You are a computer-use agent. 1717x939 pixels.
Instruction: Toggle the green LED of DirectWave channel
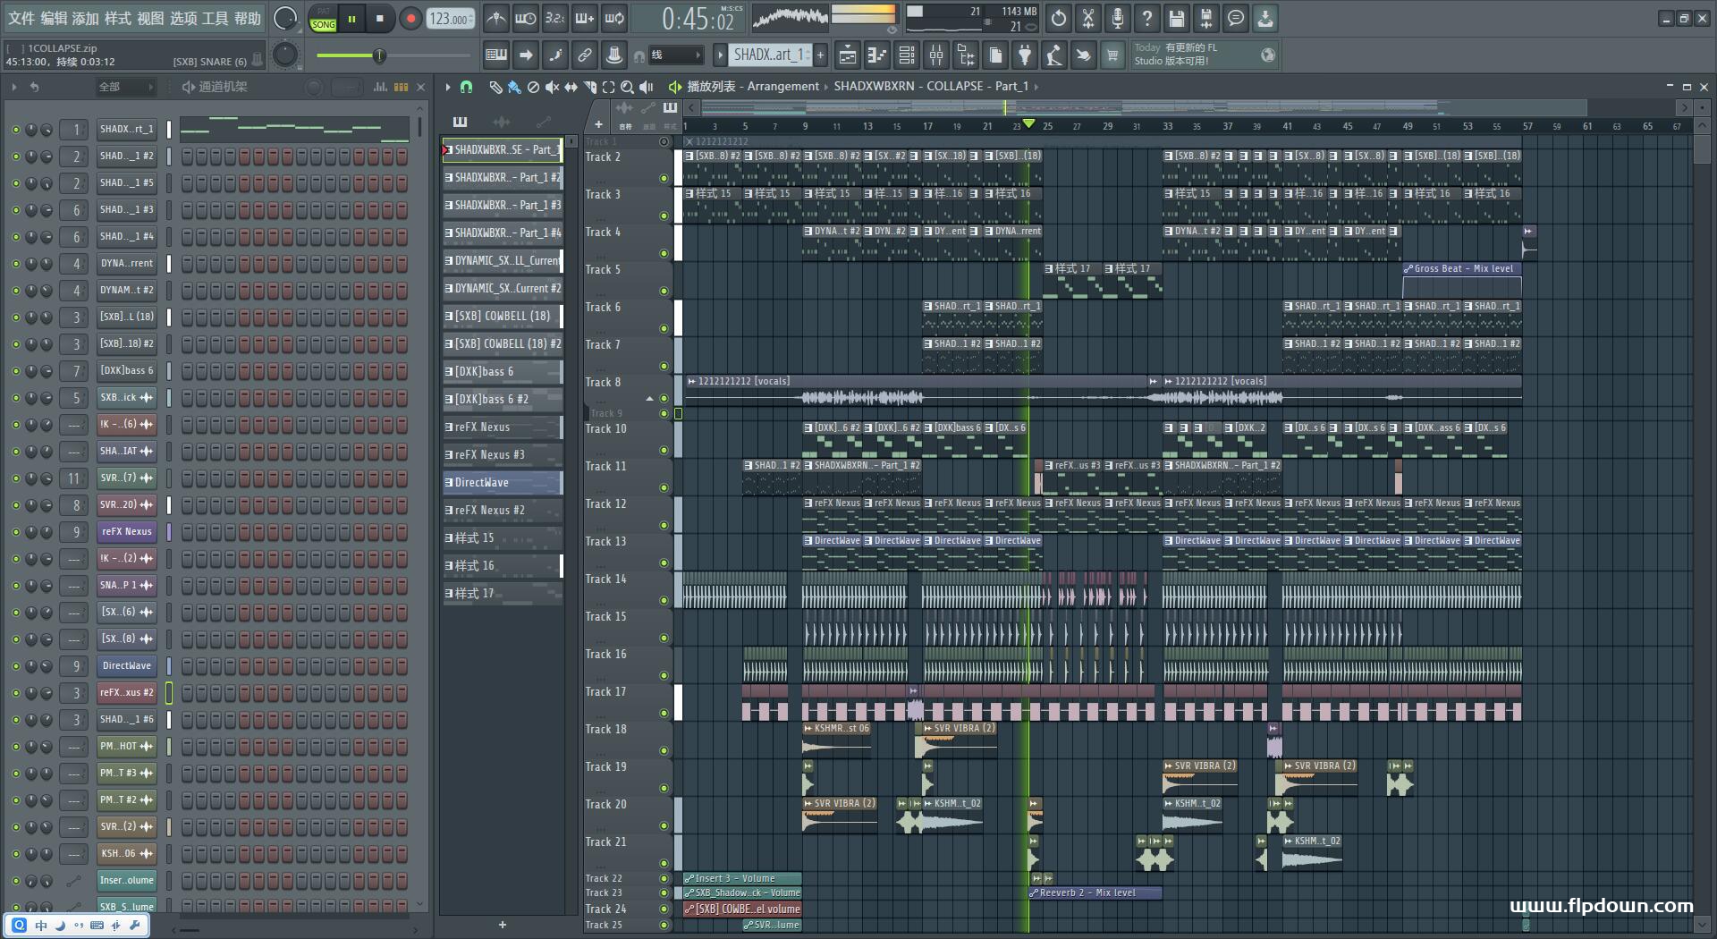15,666
